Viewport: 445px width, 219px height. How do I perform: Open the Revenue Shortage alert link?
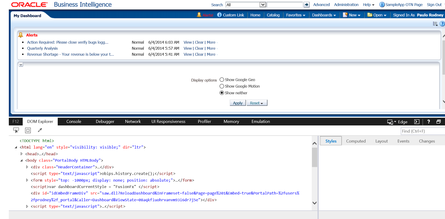(x=70, y=54)
